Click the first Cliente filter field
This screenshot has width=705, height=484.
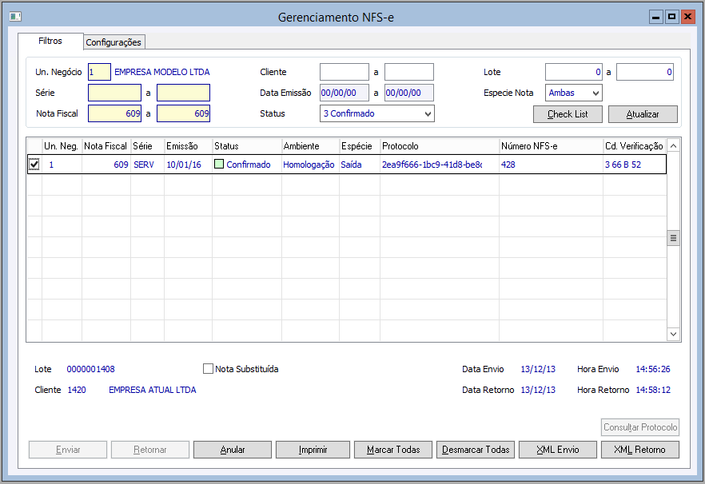(x=345, y=72)
